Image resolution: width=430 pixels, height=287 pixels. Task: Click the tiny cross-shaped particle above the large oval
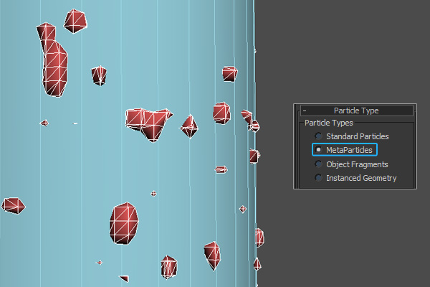click(x=153, y=194)
